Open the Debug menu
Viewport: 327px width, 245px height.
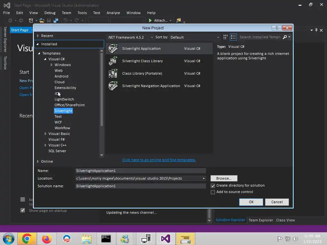50,13
